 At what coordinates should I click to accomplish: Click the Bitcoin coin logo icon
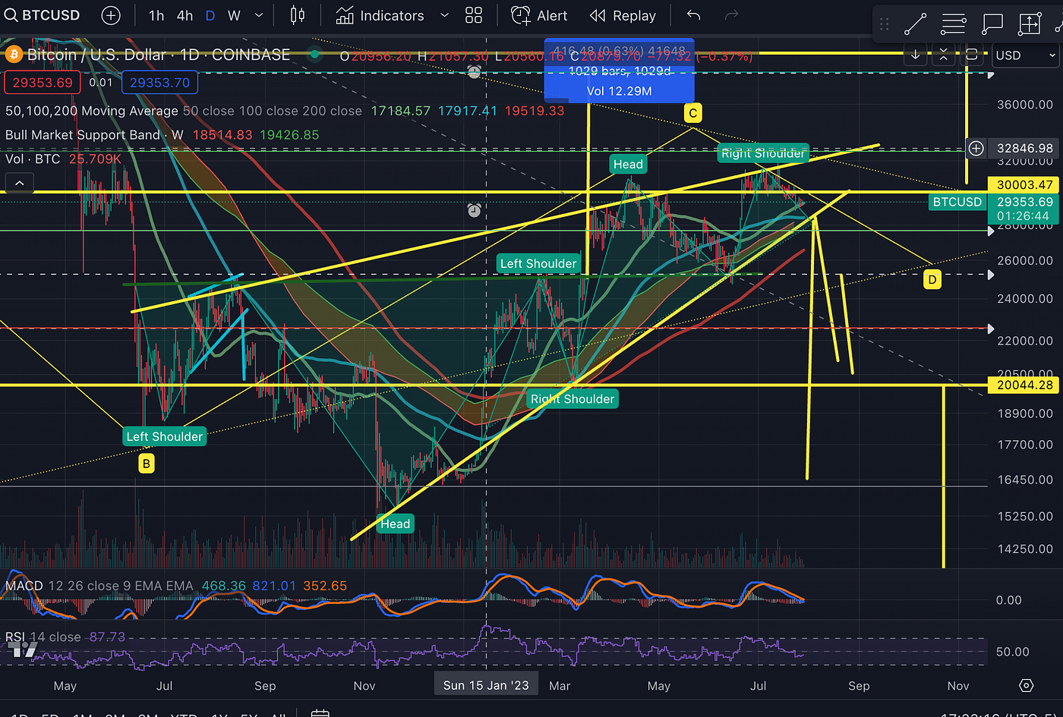tap(13, 55)
